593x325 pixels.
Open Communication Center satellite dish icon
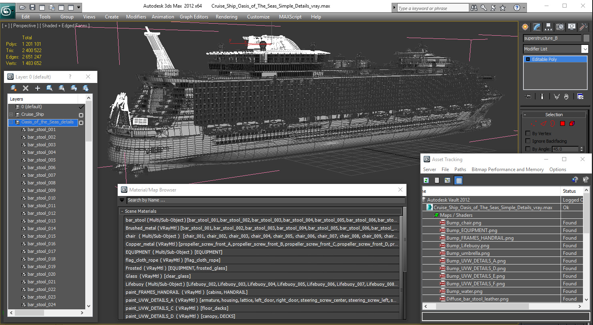(493, 8)
